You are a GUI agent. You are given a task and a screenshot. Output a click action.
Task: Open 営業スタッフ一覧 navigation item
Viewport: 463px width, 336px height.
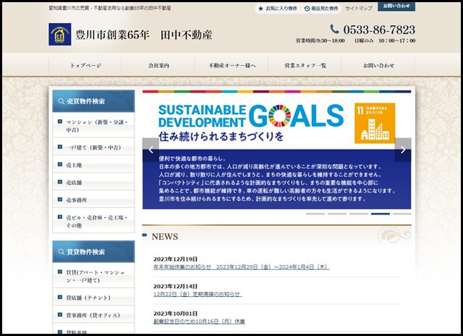(305, 66)
